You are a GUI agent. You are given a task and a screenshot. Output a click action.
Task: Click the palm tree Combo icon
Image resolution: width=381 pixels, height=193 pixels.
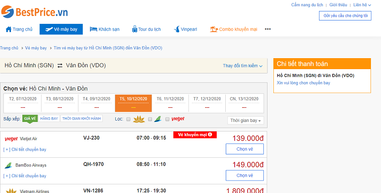coord(214,30)
